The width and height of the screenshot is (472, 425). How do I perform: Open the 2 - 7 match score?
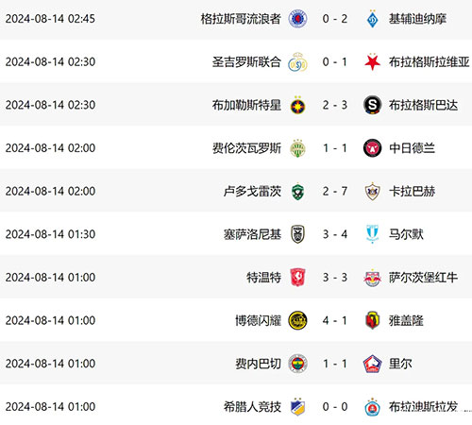click(335, 191)
